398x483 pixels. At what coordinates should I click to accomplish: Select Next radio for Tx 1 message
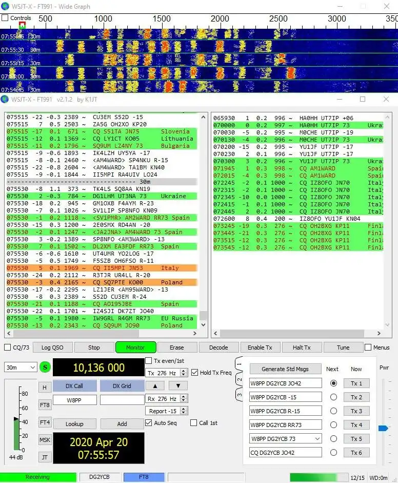(x=333, y=383)
